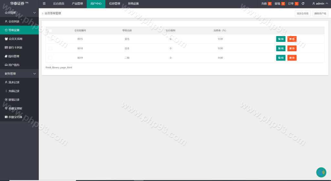The height and width of the screenshot is (181, 331).
Task: Collapse the 会员管理 sidebar section
Action: point(35,13)
